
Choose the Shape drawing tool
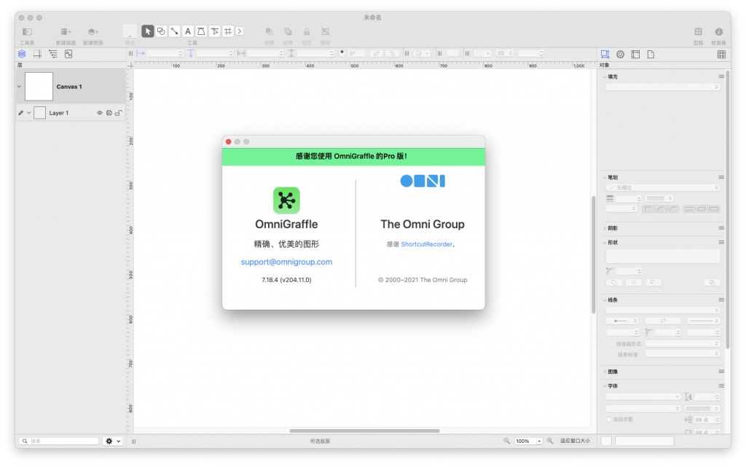point(161,31)
